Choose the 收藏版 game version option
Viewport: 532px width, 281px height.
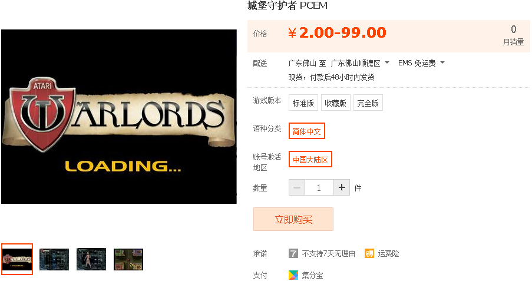pyautogui.click(x=336, y=103)
